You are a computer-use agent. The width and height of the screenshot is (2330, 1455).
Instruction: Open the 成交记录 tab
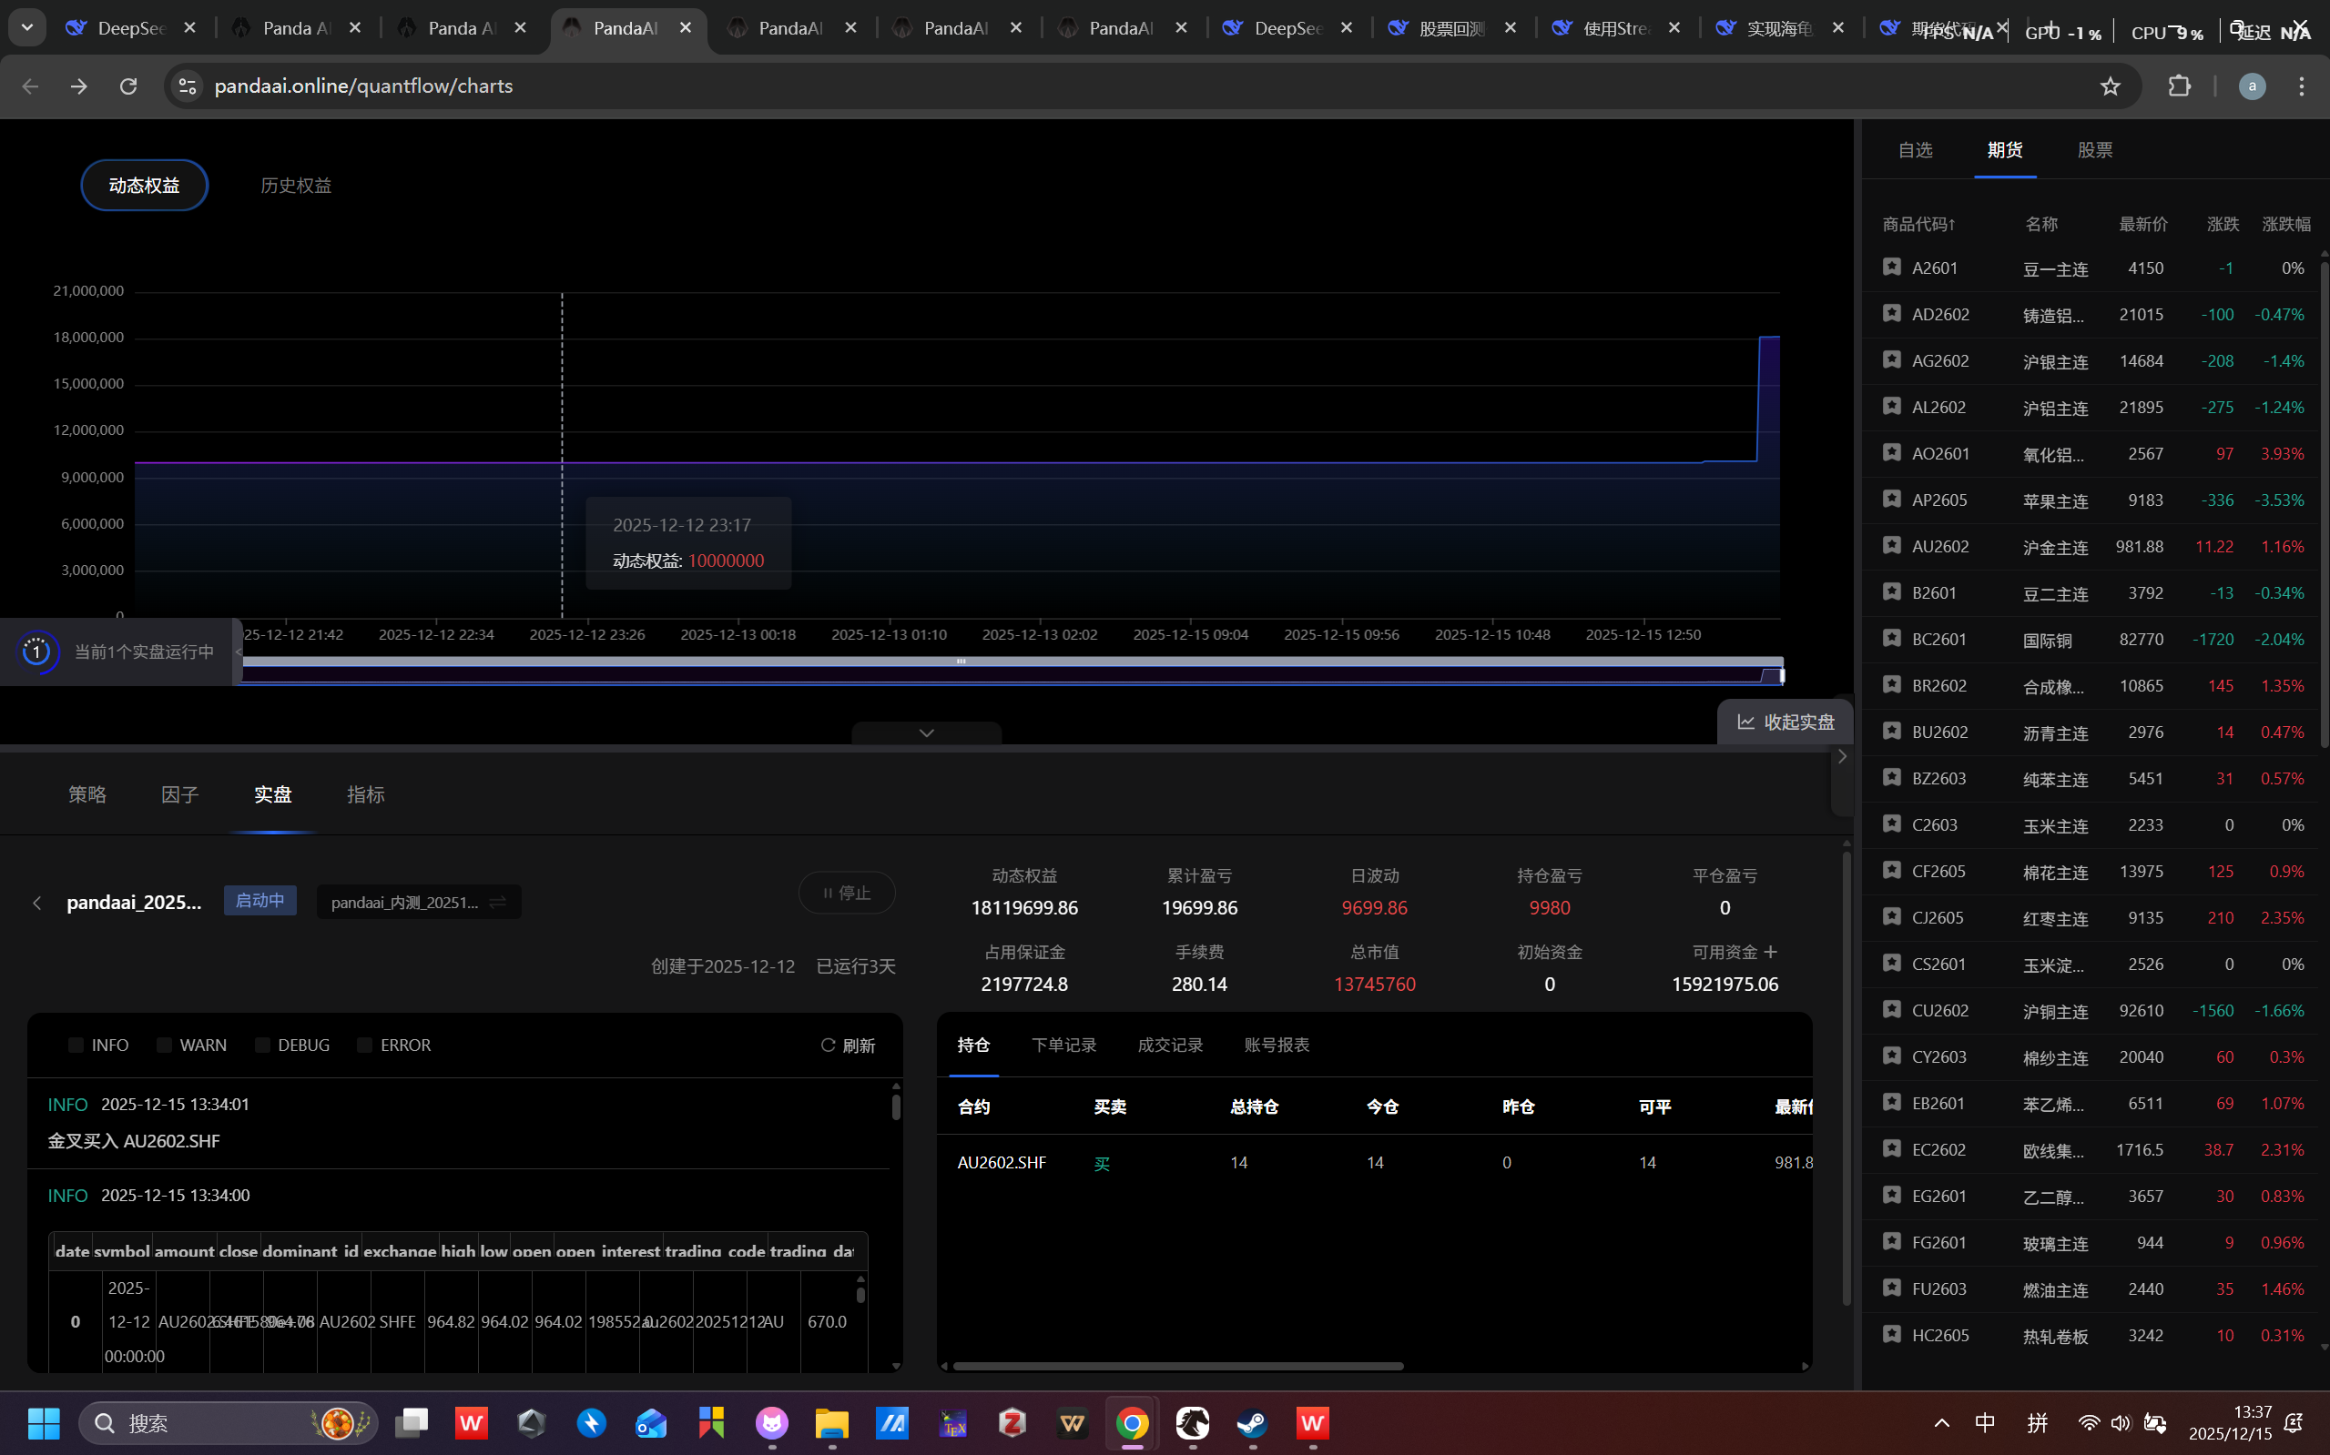1170,1045
